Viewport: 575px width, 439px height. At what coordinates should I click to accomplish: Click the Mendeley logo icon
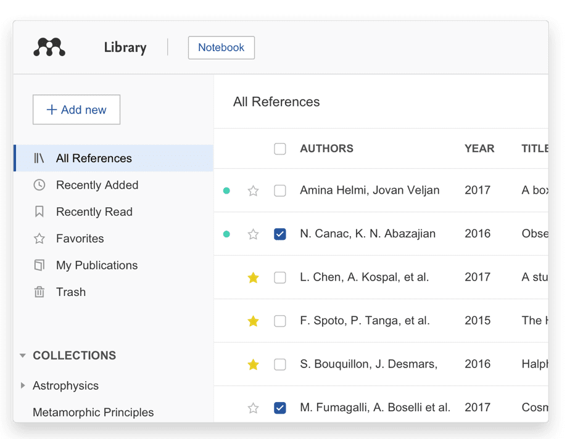(x=49, y=47)
